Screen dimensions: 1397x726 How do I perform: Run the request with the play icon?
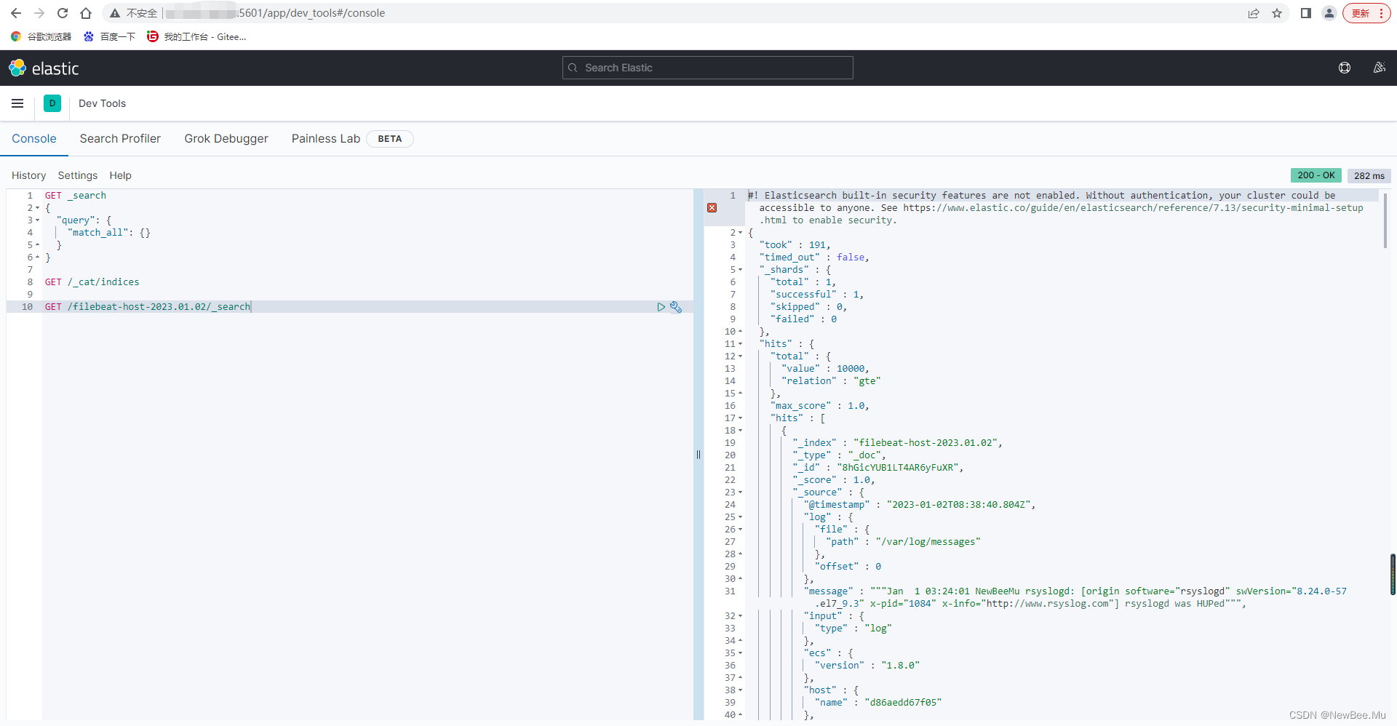click(x=661, y=307)
